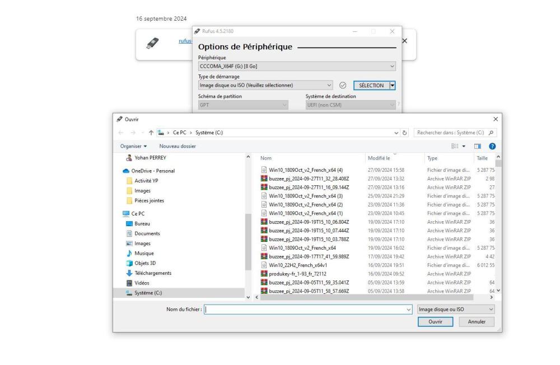Expand the address bar history dropdown

pyautogui.click(x=396, y=133)
